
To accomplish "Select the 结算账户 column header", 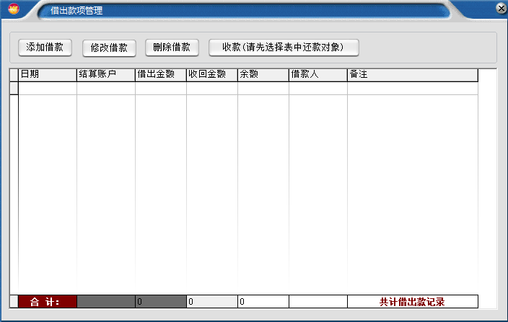I will click(105, 74).
